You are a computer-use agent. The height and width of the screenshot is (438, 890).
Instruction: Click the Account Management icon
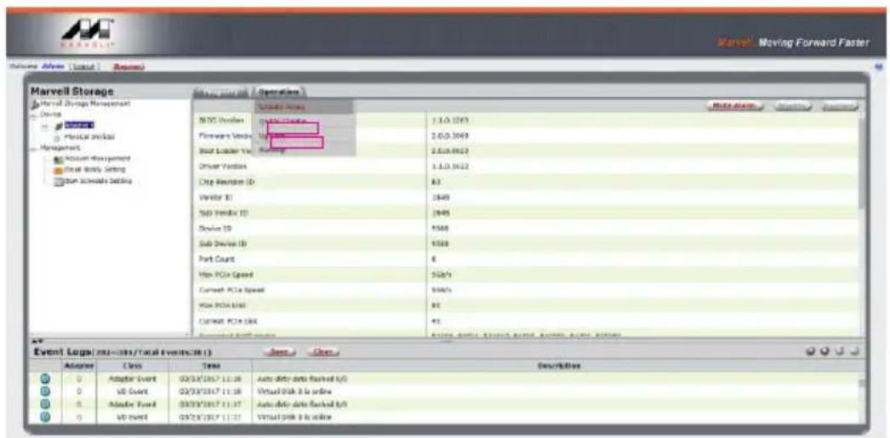[57, 158]
